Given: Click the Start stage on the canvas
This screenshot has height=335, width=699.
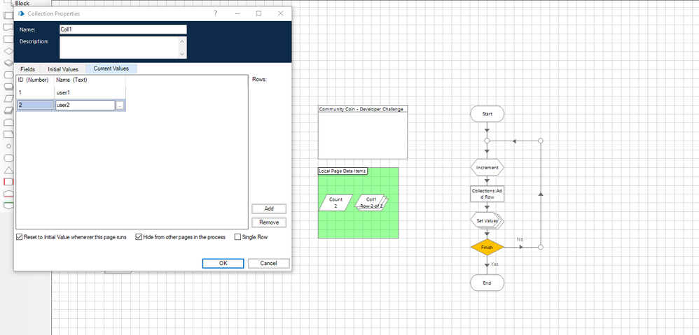Looking at the screenshot, I should 487,114.
